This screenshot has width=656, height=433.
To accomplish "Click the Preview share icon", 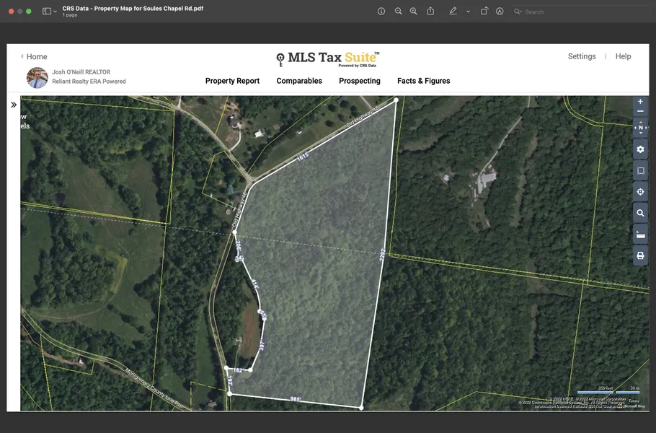I will 430,12.
